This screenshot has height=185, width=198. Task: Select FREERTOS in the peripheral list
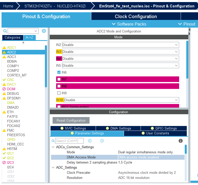[16, 135]
